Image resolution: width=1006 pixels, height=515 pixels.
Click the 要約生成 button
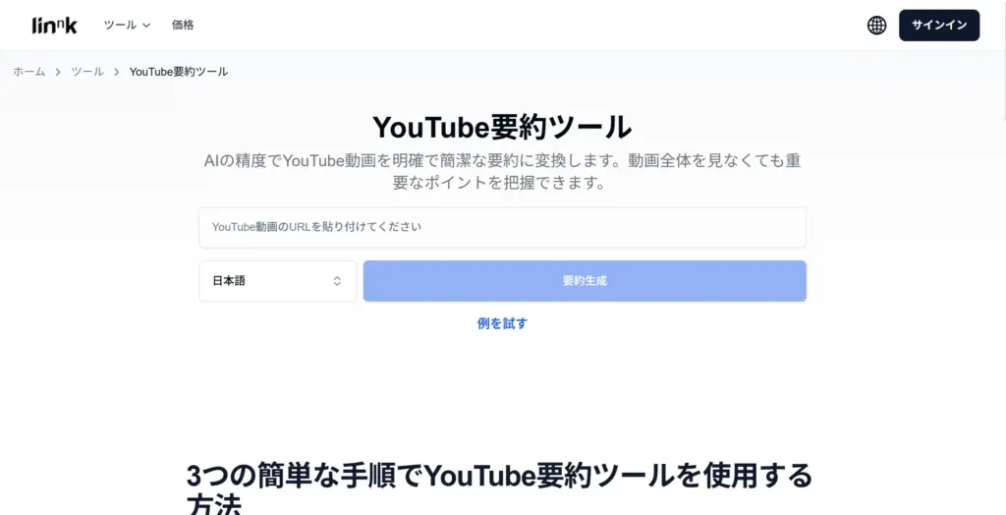pos(585,281)
